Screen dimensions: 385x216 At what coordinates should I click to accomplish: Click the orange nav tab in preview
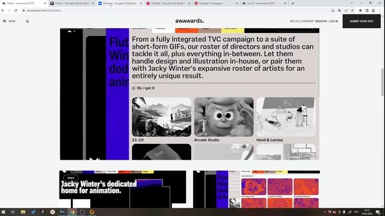(x=186, y=31)
